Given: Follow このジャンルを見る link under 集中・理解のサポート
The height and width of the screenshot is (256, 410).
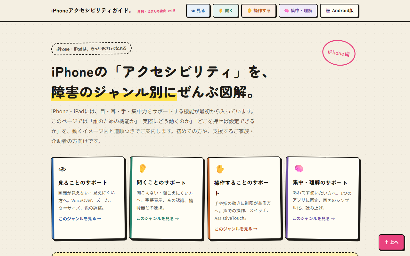Looking at the screenshot, I should point(314,218).
